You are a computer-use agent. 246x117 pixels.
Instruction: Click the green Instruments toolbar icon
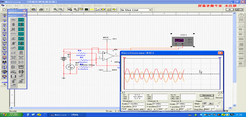coord(86,10)
